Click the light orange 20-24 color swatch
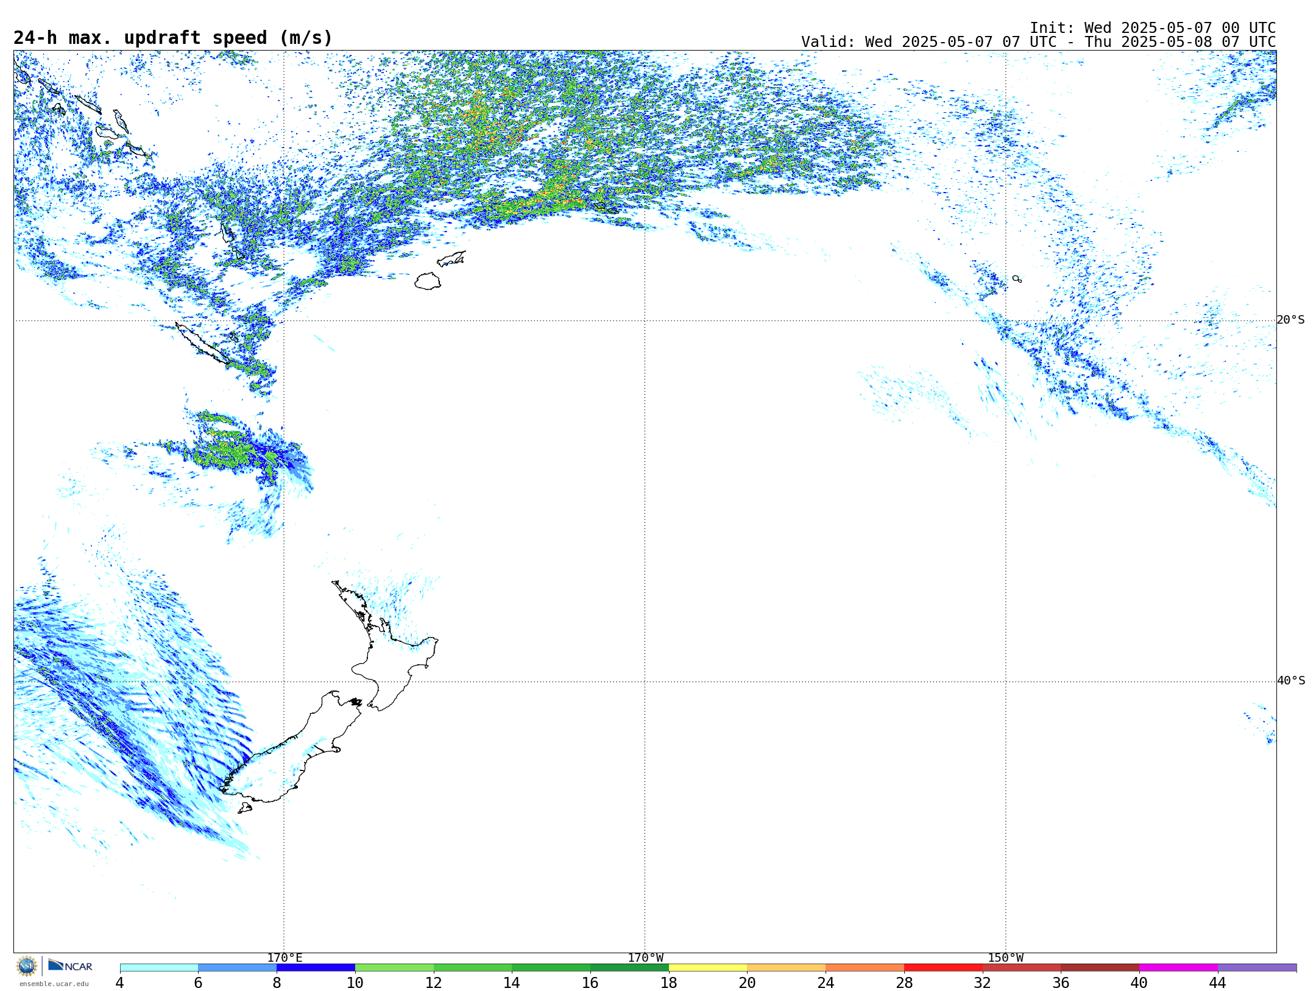Image resolution: width=1316 pixels, height=991 pixels. 787,968
